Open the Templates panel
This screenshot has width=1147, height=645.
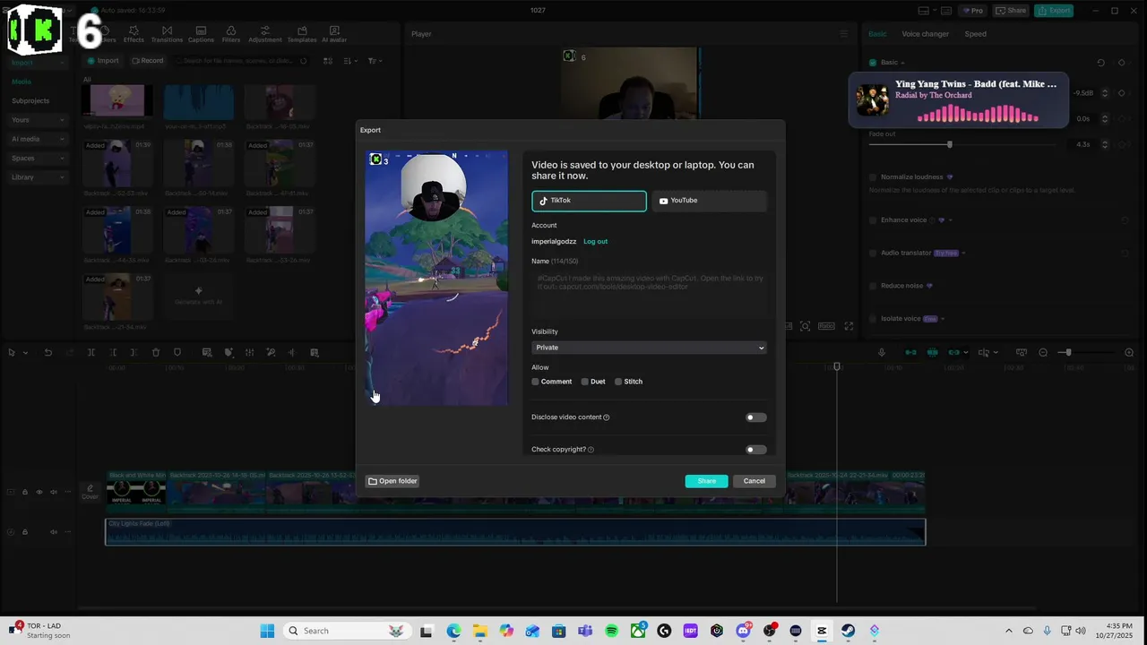click(x=302, y=34)
